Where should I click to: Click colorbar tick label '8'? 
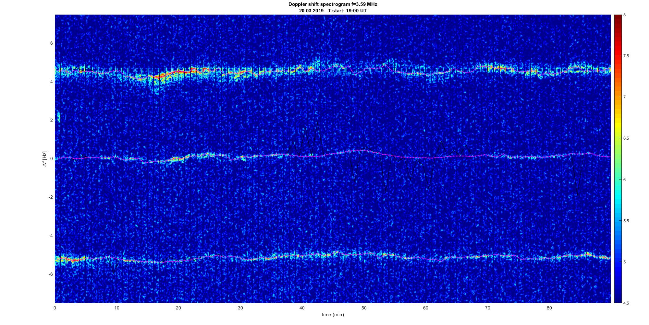tap(624, 15)
